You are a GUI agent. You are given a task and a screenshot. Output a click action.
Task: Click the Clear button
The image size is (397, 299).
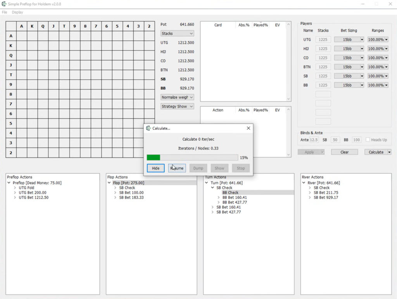click(x=344, y=152)
